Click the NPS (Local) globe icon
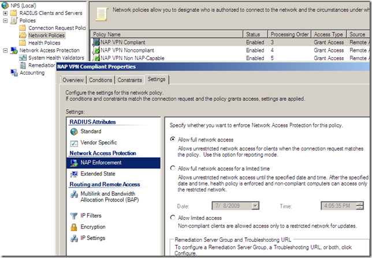Image resolution: width=372 pixels, height=258 pixels. point(5,5)
